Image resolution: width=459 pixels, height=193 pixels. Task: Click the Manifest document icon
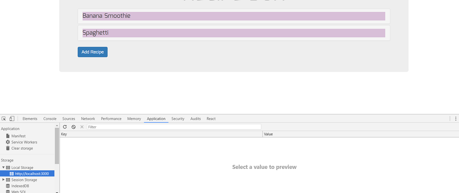[x=8, y=136]
